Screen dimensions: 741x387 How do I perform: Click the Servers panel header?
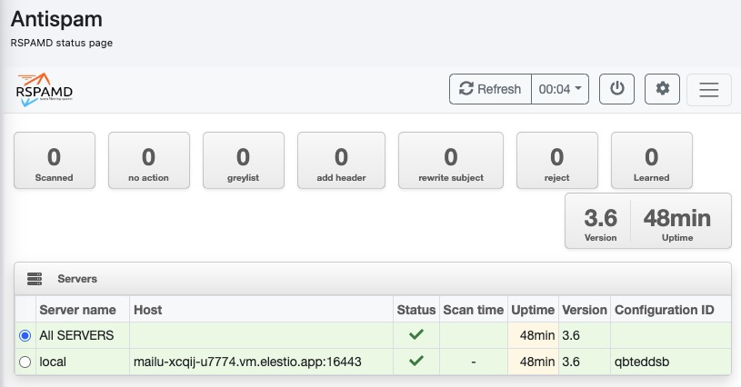(373, 279)
